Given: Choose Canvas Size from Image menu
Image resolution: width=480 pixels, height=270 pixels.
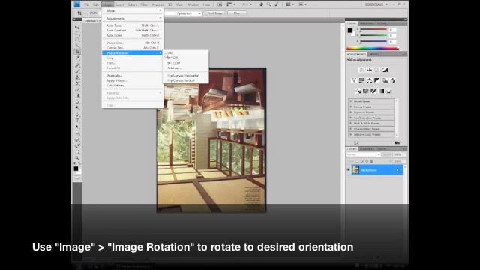Looking at the screenshot, I should click(x=133, y=48).
